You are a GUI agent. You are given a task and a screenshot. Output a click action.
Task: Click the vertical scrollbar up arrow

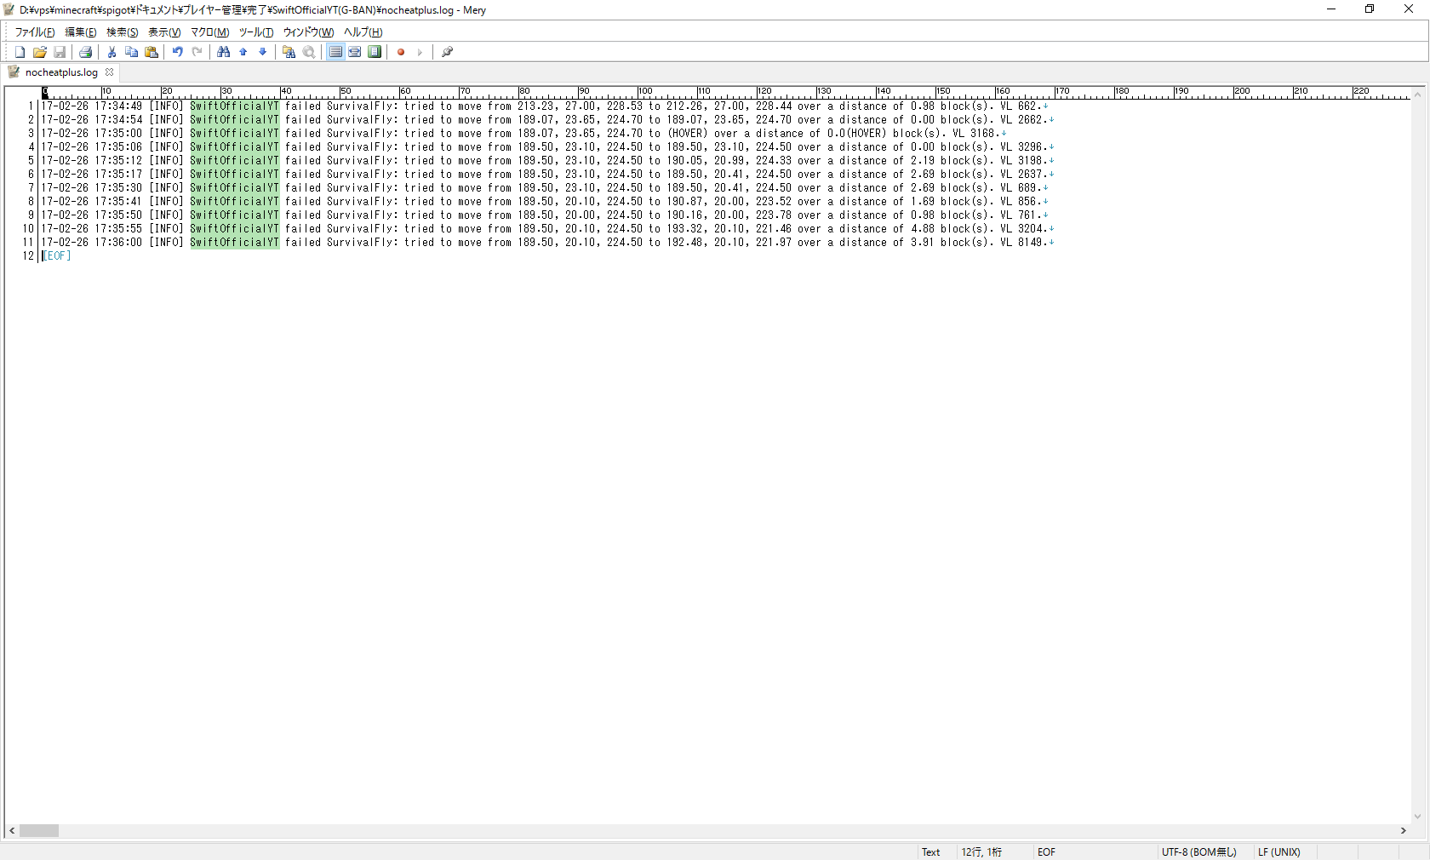(1417, 94)
